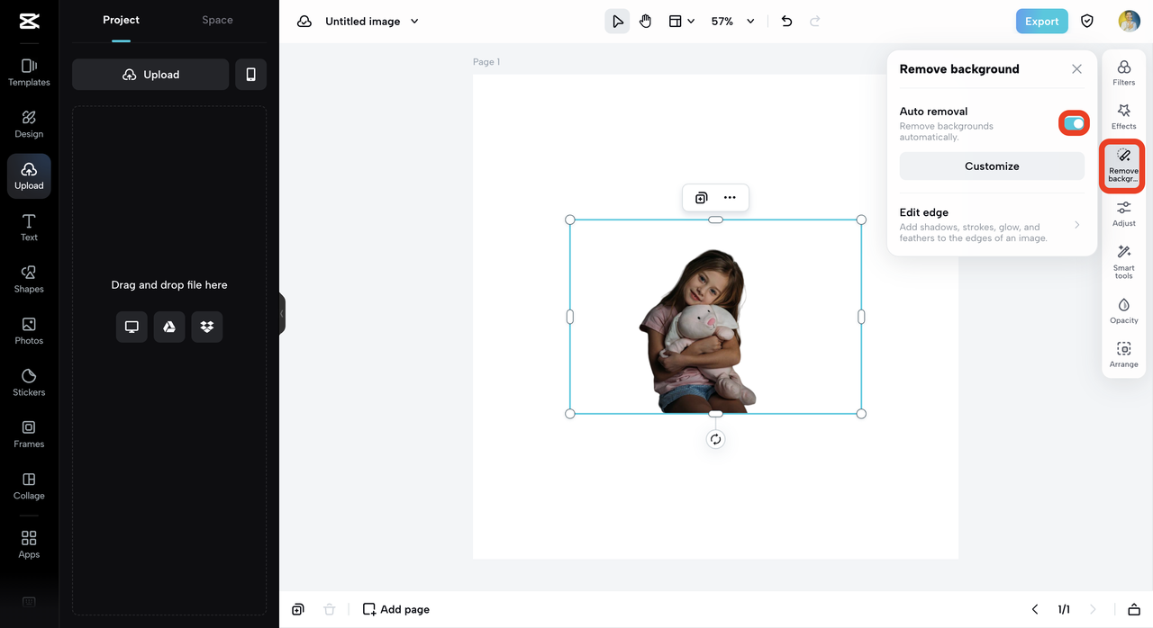Click the Drag and drop file here area
Viewport: 1153px width, 628px height.
pos(169,284)
